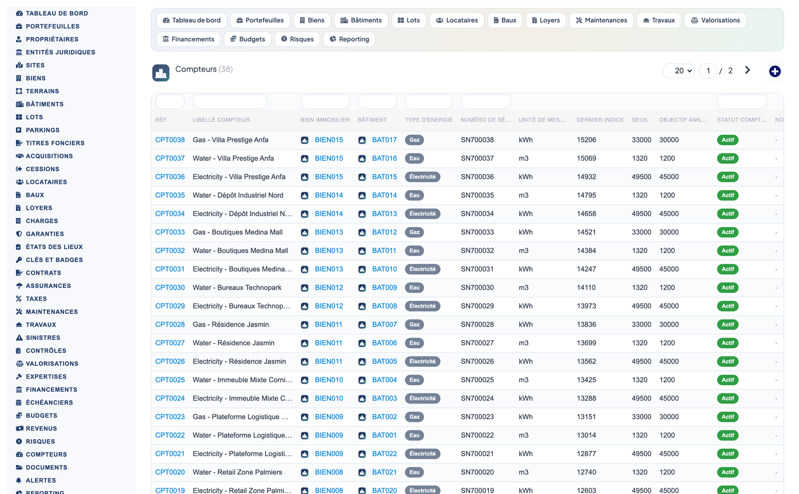Image resolution: width=799 pixels, height=494 pixels.
Task: Open bâtiment link BAT010
Action: pyautogui.click(x=384, y=269)
